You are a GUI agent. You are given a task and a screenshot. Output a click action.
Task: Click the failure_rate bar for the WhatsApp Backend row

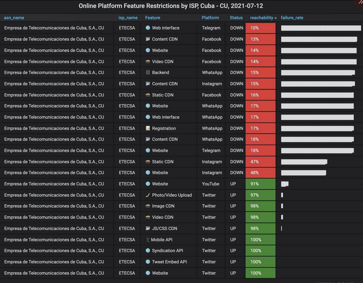pos(317,72)
